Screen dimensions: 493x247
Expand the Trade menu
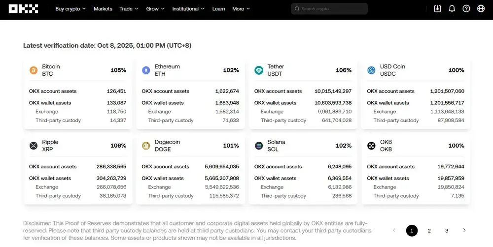(x=129, y=9)
